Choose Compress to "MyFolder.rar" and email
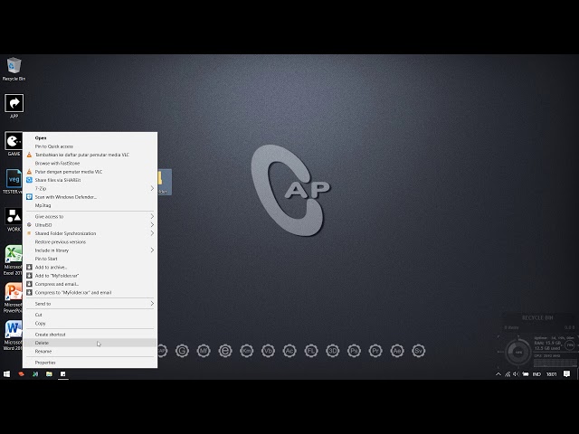 click(x=90, y=293)
